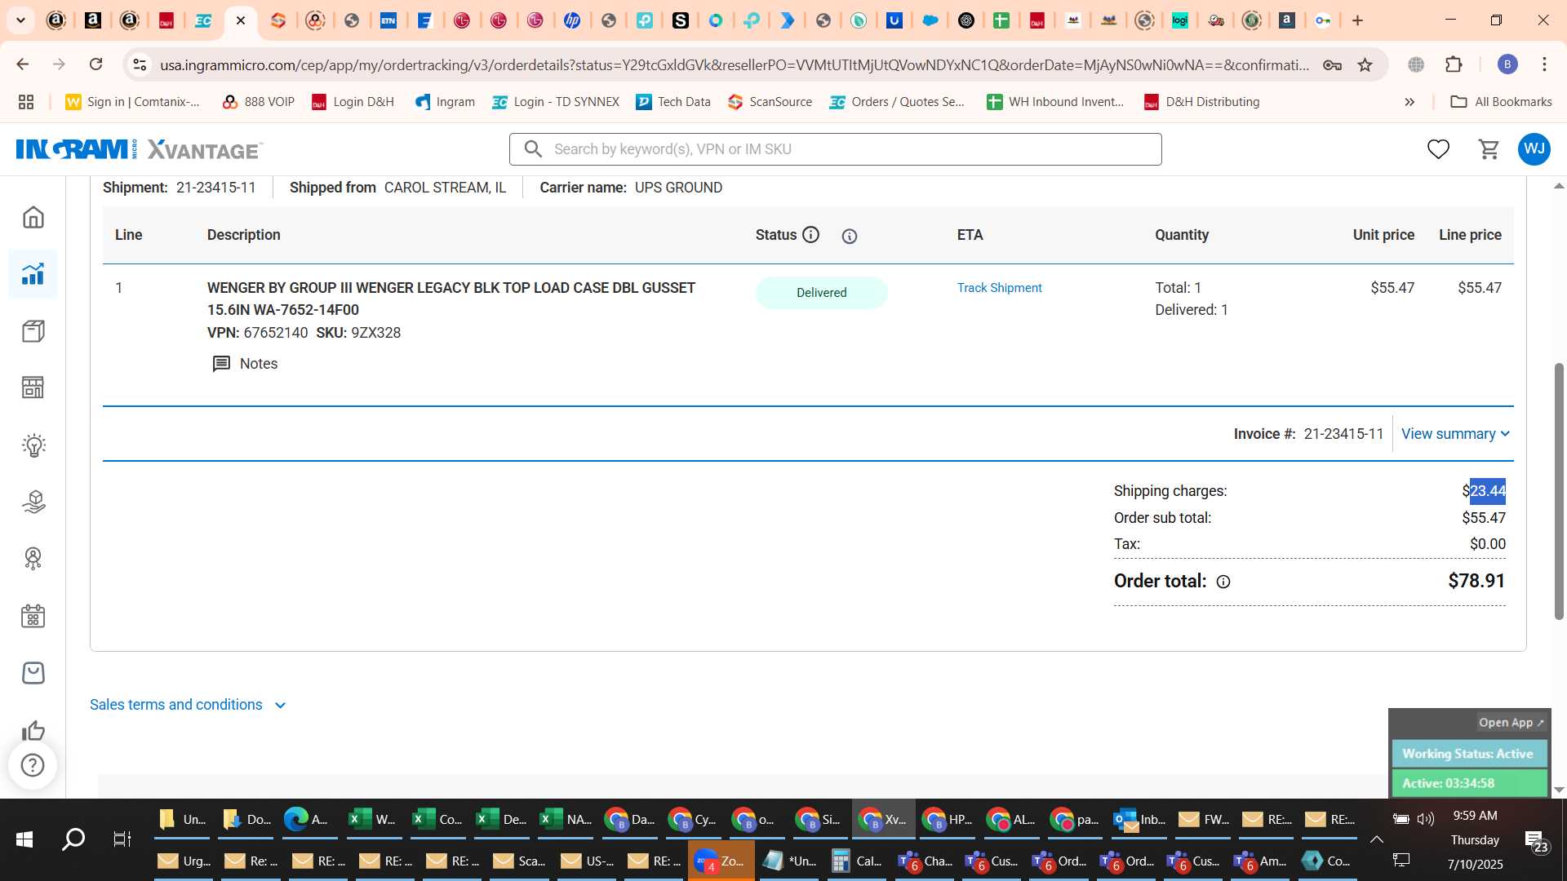Open Zoom from the taskbar

[720, 861]
